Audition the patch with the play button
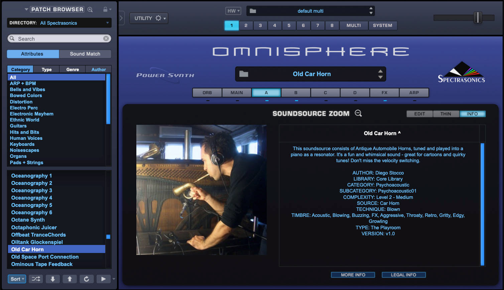The height and width of the screenshot is (290, 504). click(103, 279)
